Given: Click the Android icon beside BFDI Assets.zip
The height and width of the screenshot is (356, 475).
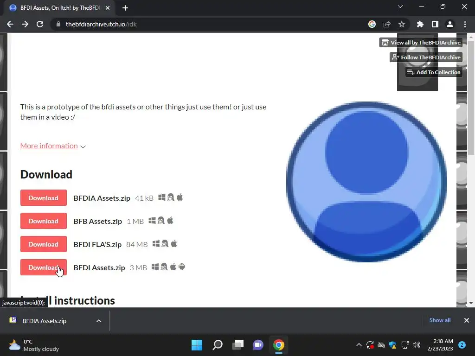Looking at the screenshot, I should point(182,267).
